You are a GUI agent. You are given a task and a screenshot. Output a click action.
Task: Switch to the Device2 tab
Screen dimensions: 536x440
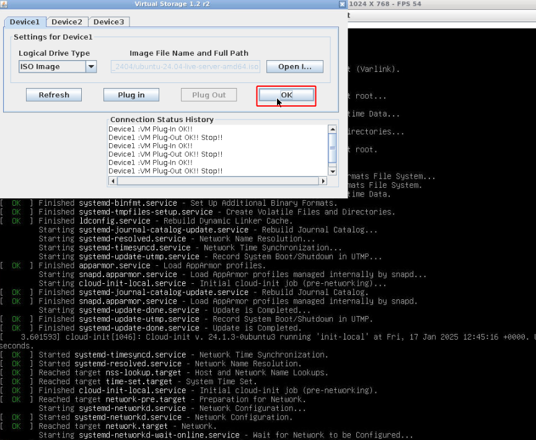click(66, 22)
